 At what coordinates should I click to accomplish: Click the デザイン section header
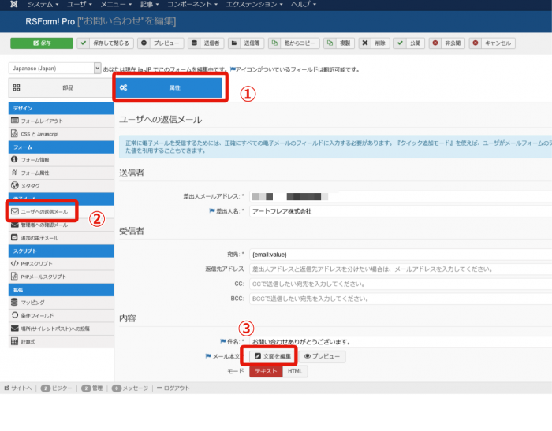(62, 109)
